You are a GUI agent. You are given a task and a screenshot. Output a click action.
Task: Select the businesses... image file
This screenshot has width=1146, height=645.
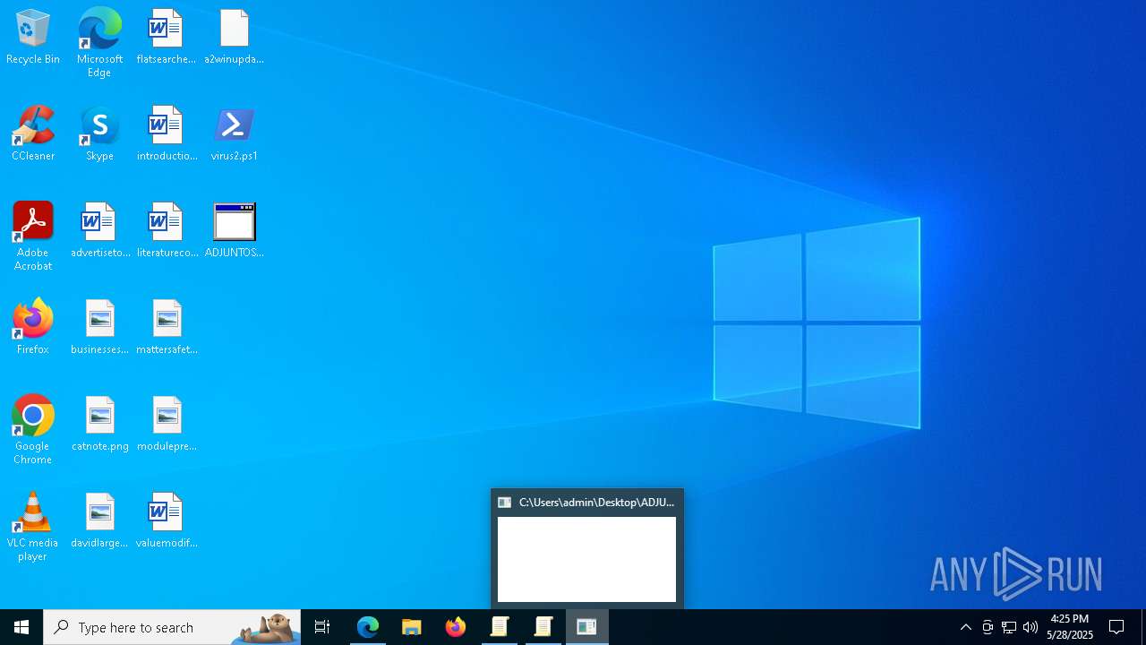[99, 327]
